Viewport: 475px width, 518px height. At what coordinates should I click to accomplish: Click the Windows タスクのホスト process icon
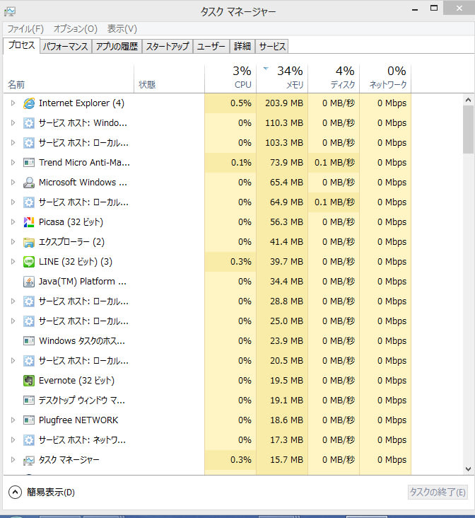click(x=29, y=341)
